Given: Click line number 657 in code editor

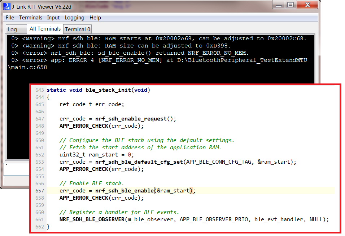Looking at the screenshot, I should coord(40,191).
